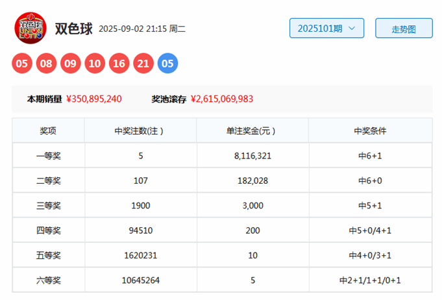Viewport: 442px width, 300px height.
Task: Select fourth prize winners count 94510
Action: 140,231
